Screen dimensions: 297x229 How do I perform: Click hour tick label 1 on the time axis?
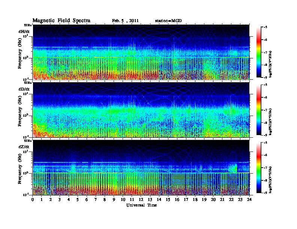42,199
